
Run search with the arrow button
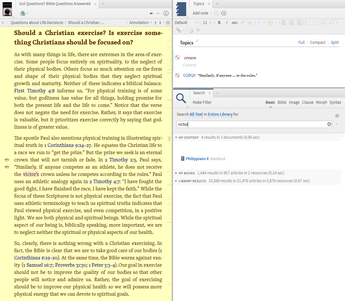[329, 124]
